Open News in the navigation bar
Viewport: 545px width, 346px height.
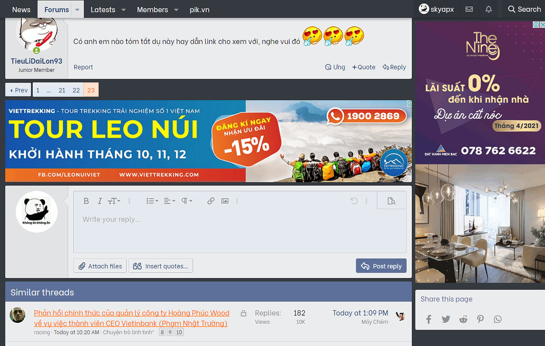point(21,10)
